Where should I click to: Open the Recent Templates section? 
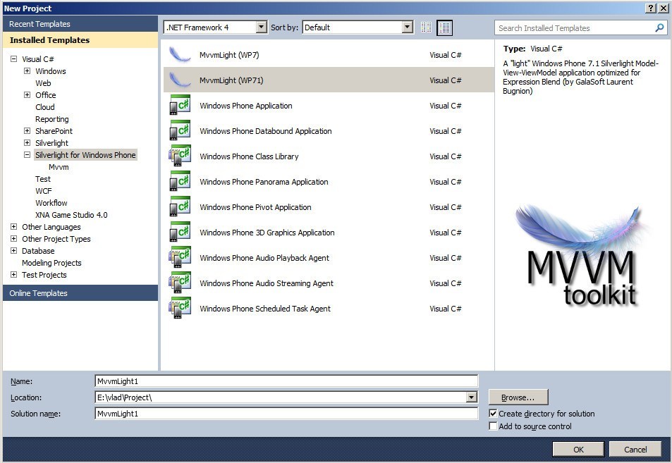(80, 24)
